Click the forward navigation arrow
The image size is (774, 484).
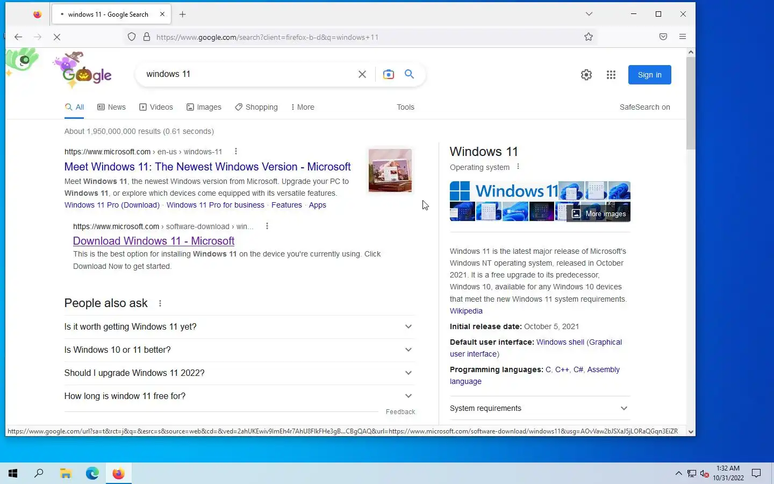pyautogui.click(x=38, y=37)
